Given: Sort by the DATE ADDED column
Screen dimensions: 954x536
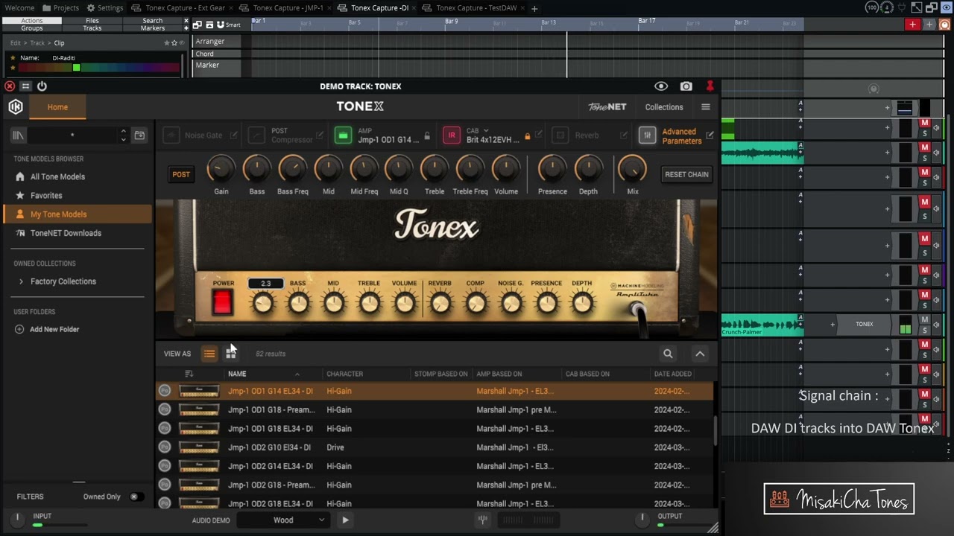Looking at the screenshot, I should [672, 374].
